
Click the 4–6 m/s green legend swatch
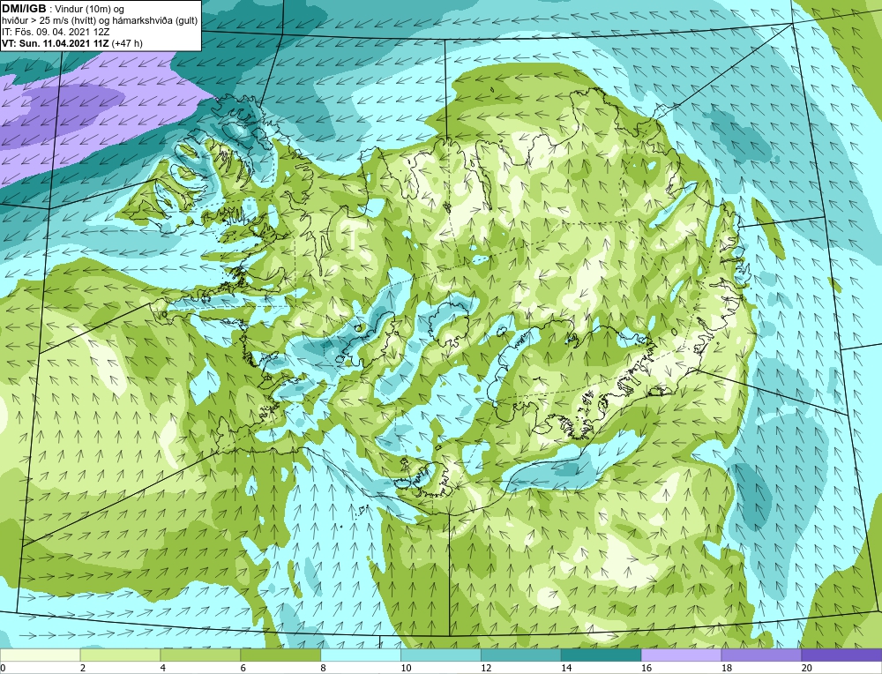click(x=200, y=655)
